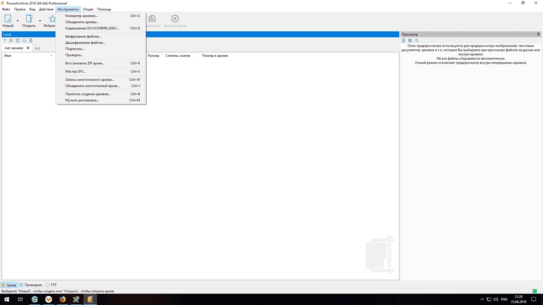
Task: Switch to the Архив bottom tab
Action: (9, 285)
